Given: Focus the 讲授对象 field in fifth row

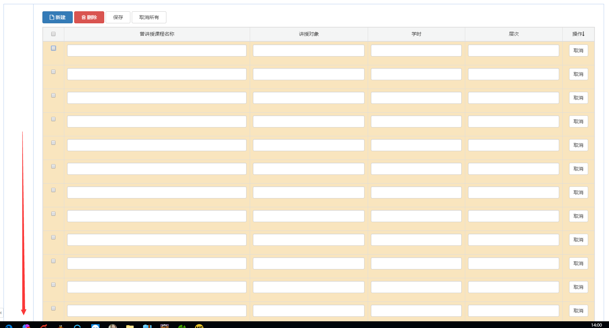Looking at the screenshot, I should [309, 145].
